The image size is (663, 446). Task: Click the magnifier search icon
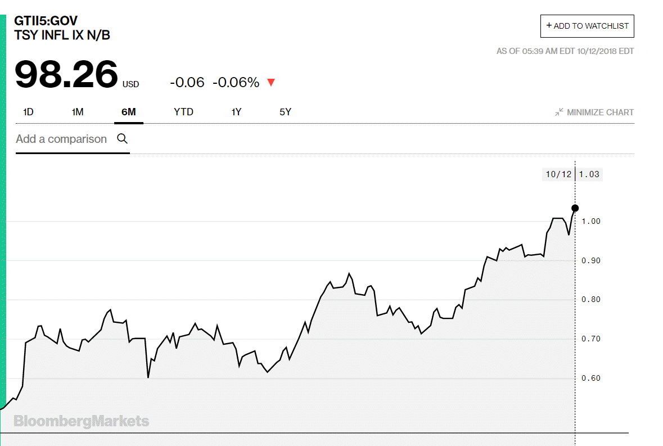coord(122,138)
